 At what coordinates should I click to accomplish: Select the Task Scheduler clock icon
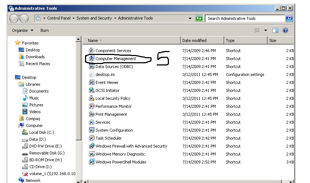(92, 138)
